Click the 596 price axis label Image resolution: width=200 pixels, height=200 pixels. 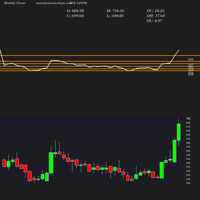[188, 143]
